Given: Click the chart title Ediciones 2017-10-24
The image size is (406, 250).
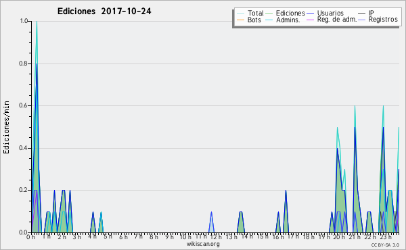Looking at the screenshot, I should (104, 11).
